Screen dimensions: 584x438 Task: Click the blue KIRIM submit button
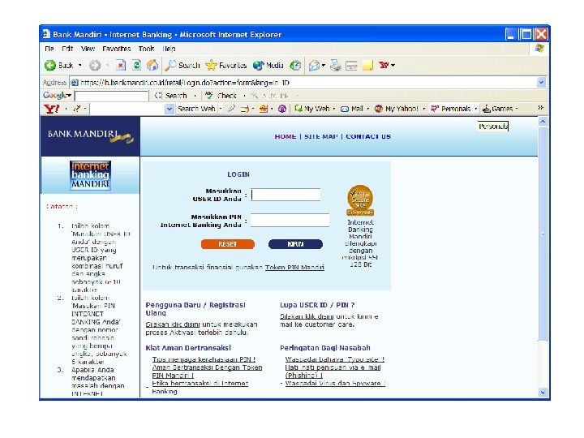(x=295, y=244)
